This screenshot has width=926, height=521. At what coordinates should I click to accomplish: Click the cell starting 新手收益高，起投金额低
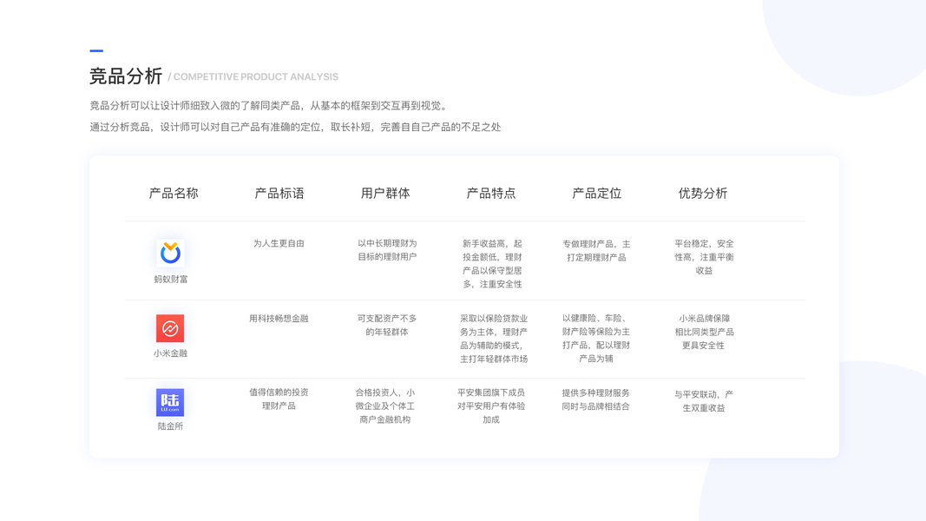point(493,263)
